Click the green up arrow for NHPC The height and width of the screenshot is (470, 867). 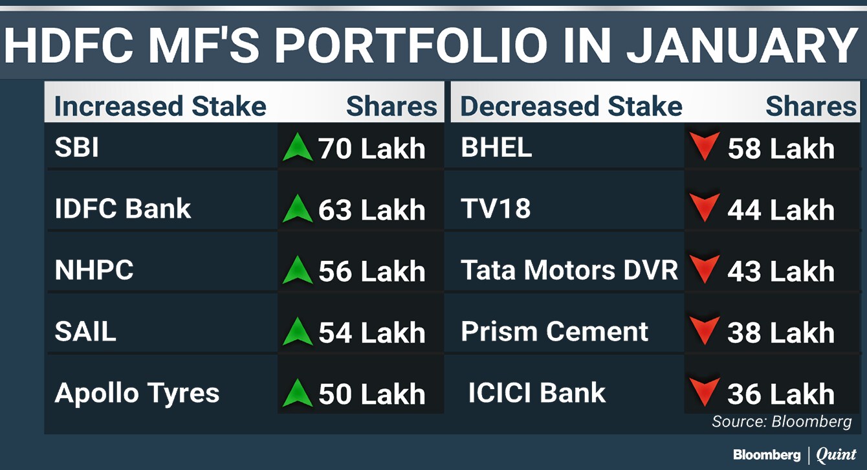tap(298, 269)
